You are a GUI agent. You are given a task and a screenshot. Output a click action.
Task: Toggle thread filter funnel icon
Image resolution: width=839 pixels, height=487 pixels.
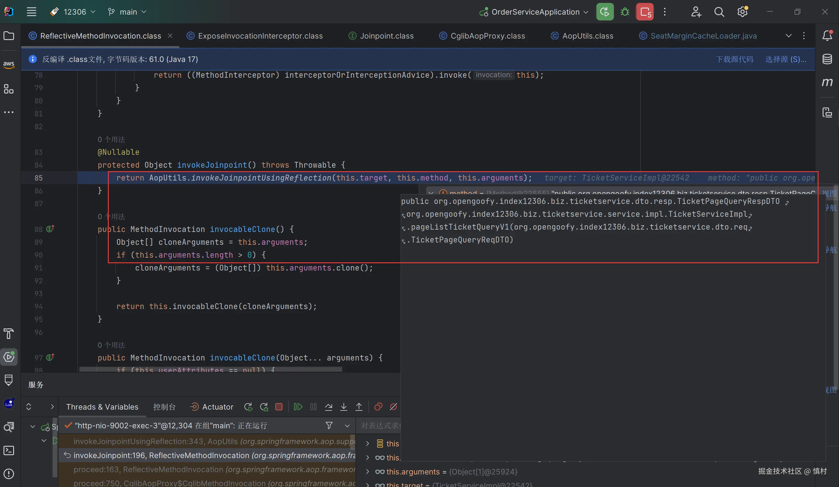click(329, 425)
